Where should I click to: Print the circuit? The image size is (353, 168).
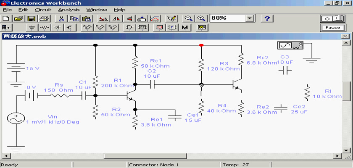tap(44, 18)
